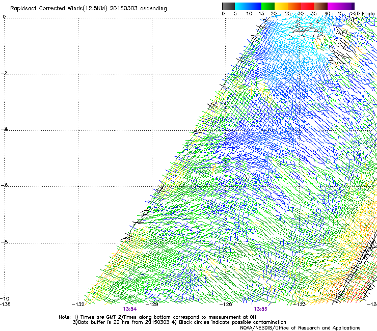Click the '-10' latitude axis label

[5, 298]
